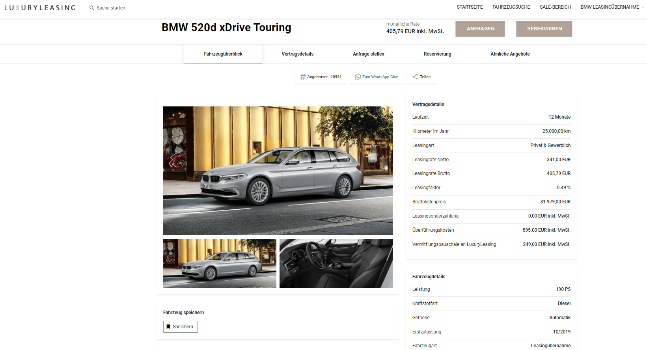Open the BMW Leasingübernahme menu
This screenshot has width=647, height=350.
(610, 7)
